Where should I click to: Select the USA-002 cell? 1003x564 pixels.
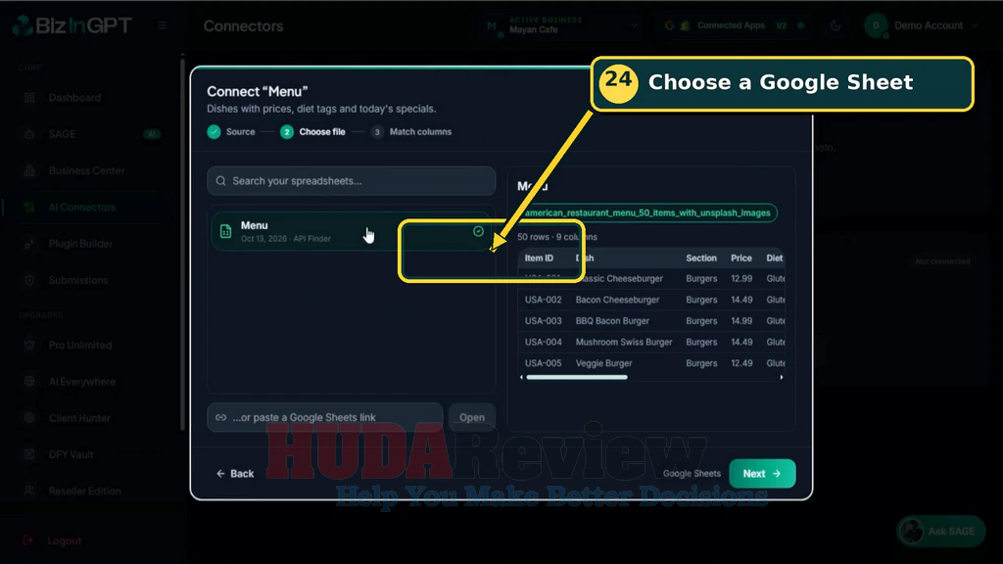click(543, 300)
